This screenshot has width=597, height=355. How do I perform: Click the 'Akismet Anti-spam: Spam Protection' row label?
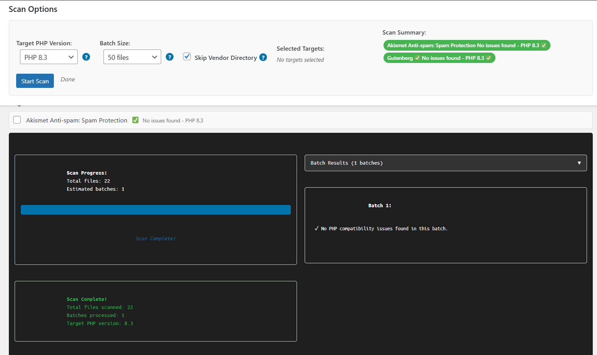[77, 120]
